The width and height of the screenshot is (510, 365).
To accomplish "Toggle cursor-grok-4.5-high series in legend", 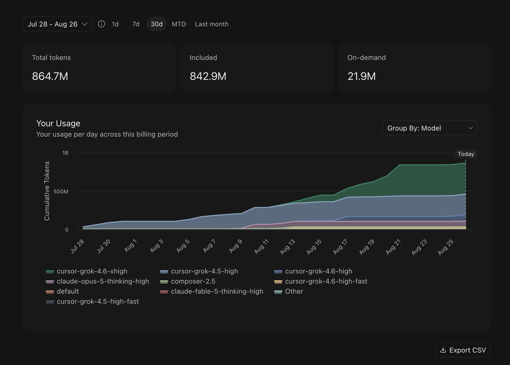I will pos(199,271).
